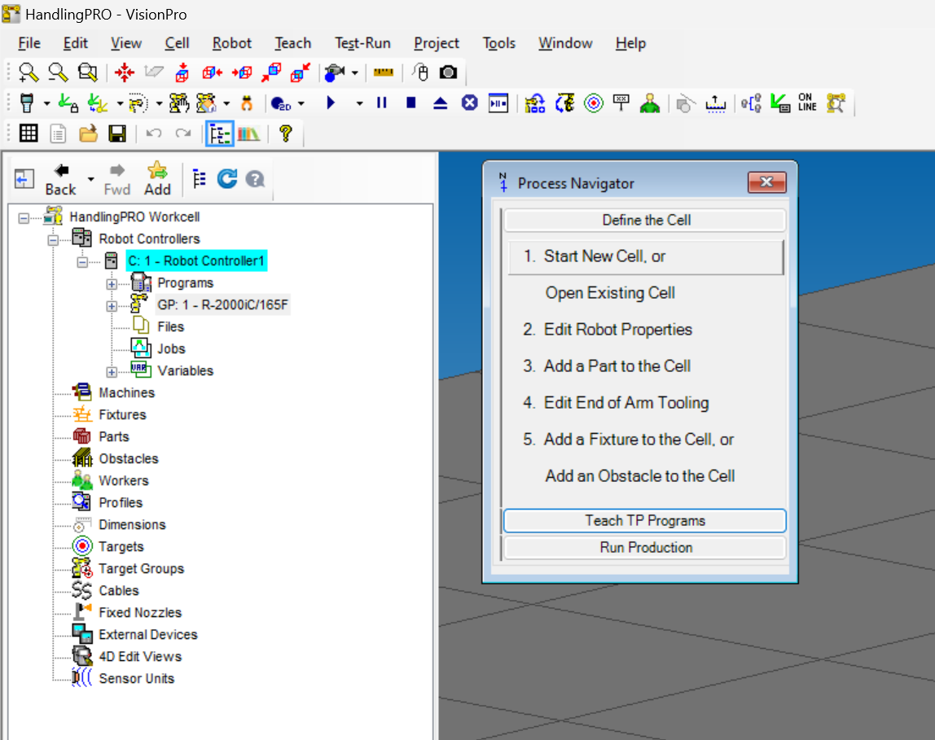Screen dimensions: 935x740
Task: Stop the simulation with square button
Action: coord(410,103)
